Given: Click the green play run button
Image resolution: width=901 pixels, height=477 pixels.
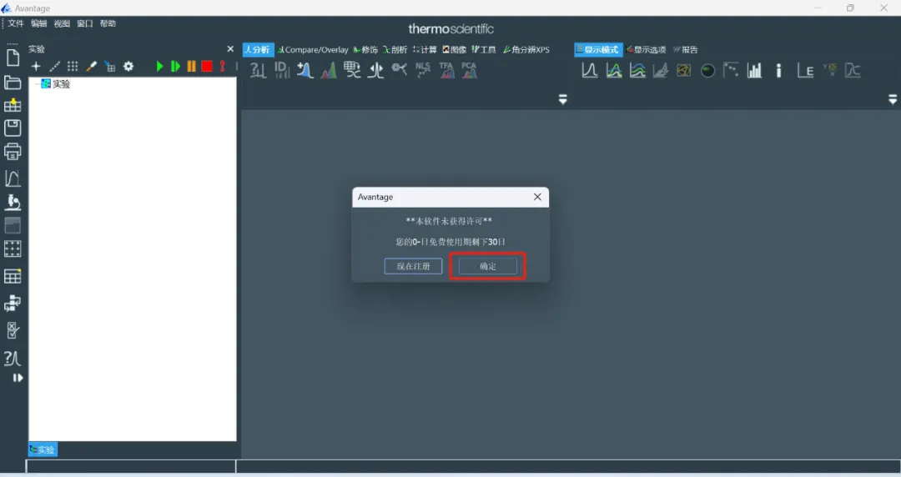Looking at the screenshot, I should (x=159, y=66).
